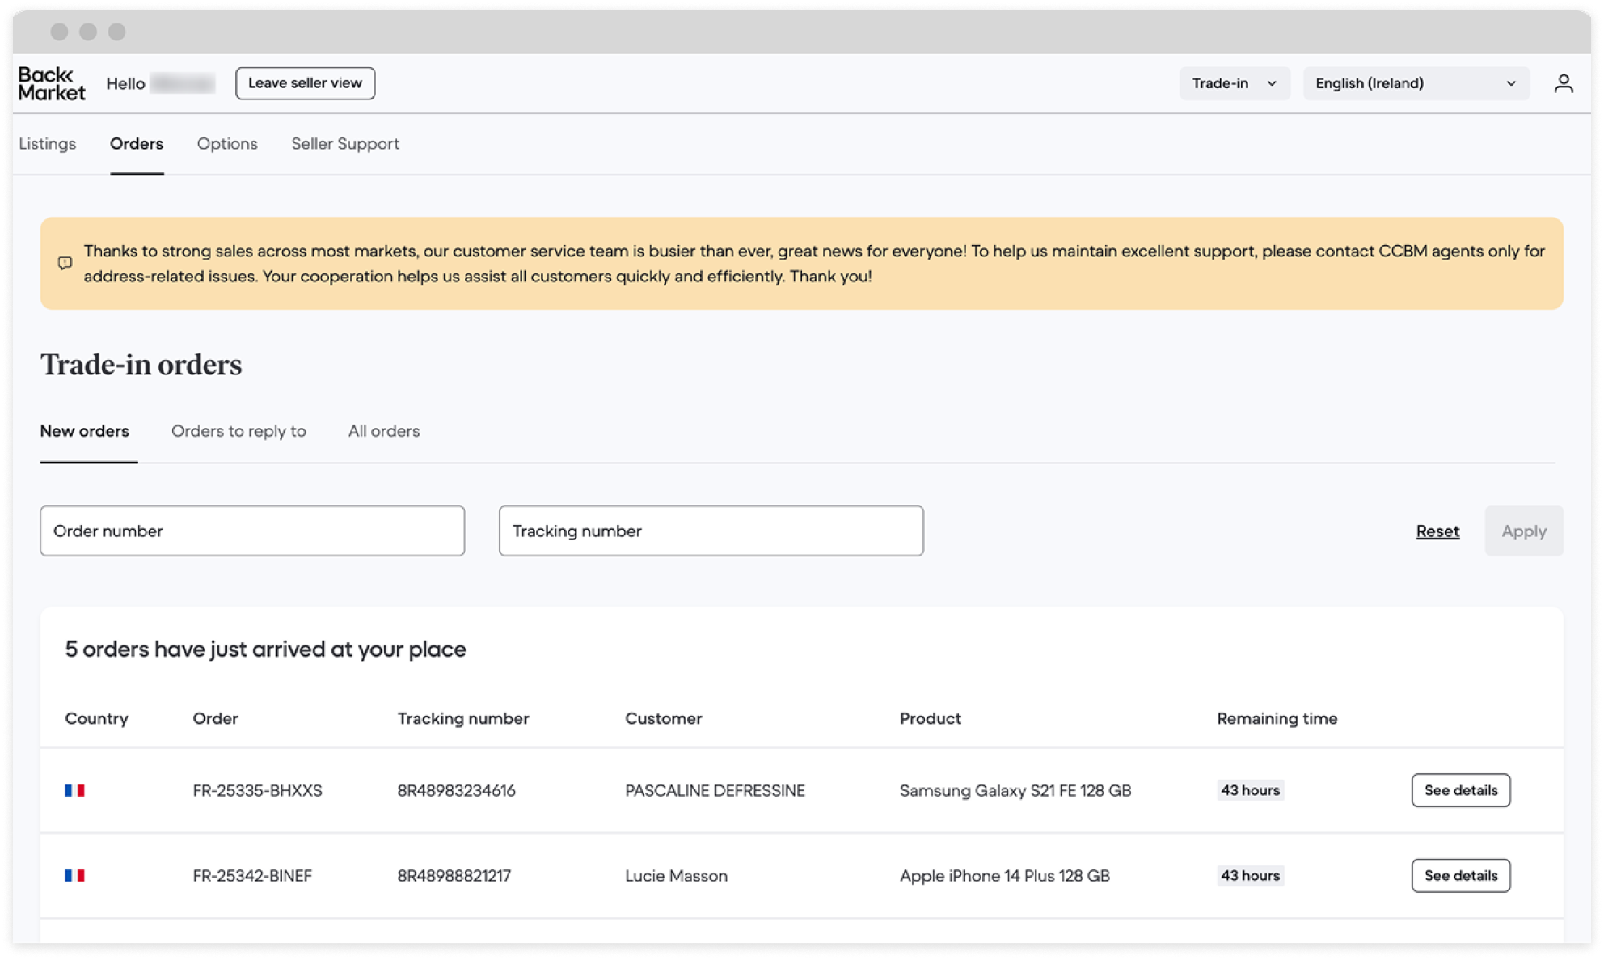The height and width of the screenshot is (960, 1604).
Task: Click the Country column header
Action: pos(96,718)
